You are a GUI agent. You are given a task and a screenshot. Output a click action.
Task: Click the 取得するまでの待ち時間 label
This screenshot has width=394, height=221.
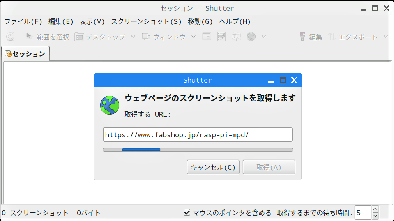point(314,213)
